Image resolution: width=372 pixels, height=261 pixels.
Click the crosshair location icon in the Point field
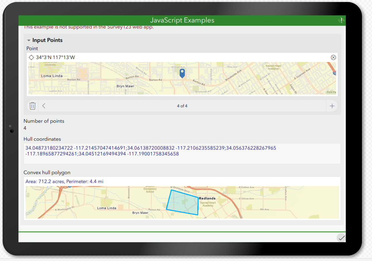(31, 57)
